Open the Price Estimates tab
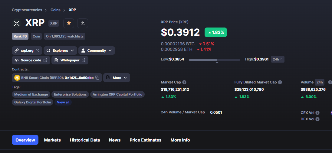Screen dimensions: 332x153 click(x=146, y=140)
